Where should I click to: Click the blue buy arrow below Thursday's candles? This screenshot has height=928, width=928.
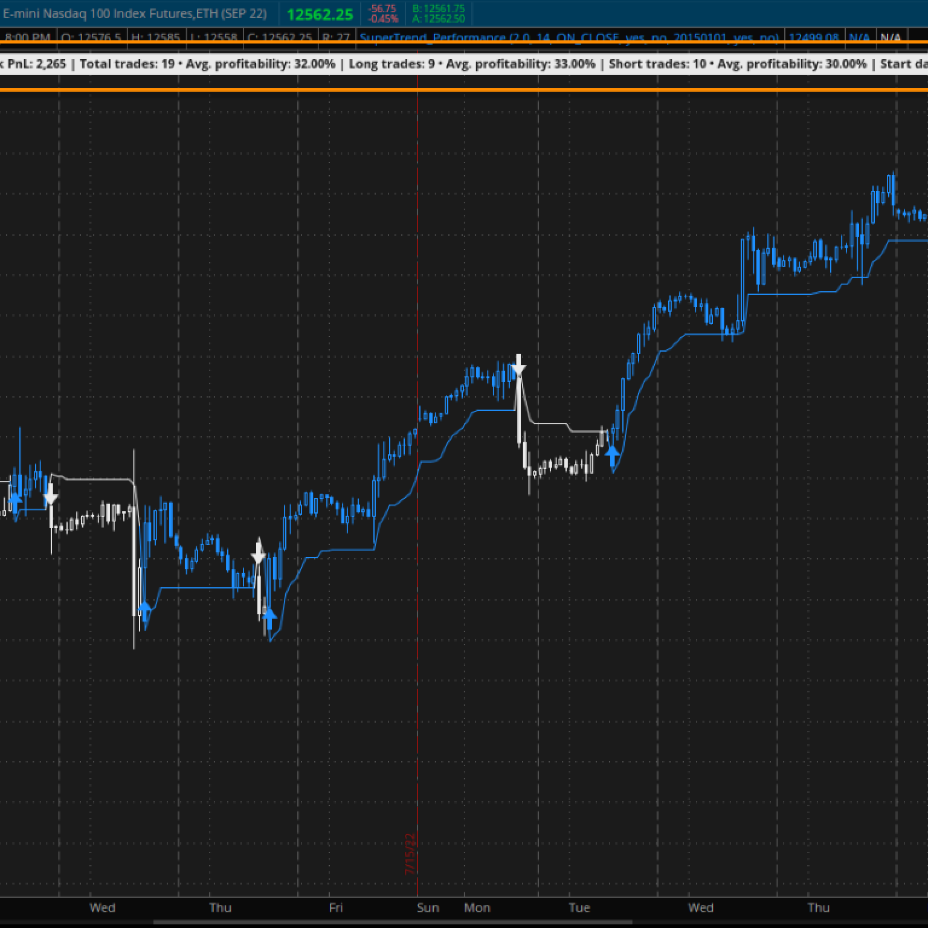click(x=269, y=615)
